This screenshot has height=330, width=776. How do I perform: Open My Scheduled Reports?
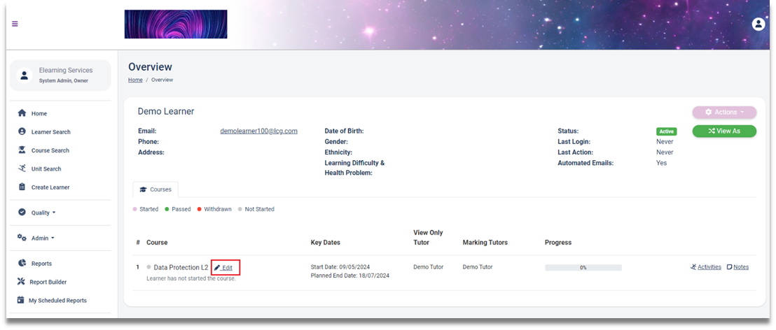coord(57,301)
